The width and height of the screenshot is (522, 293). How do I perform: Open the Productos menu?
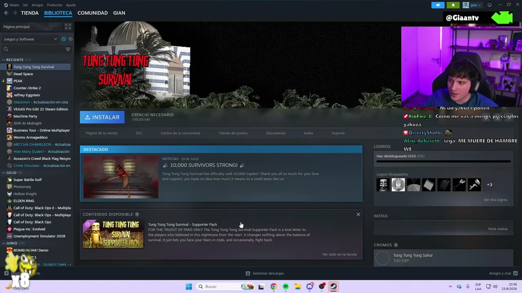click(55, 5)
